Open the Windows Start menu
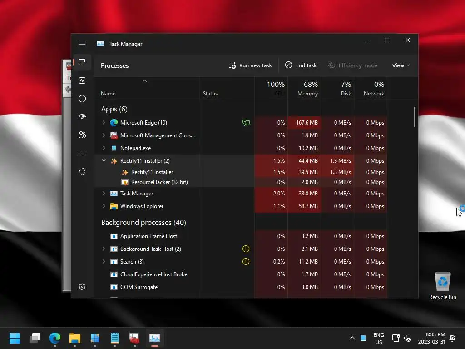Image resolution: width=465 pixels, height=349 pixels. click(15, 338)
